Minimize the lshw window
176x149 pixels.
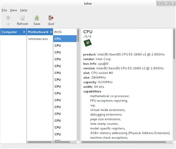pos(160,3)
